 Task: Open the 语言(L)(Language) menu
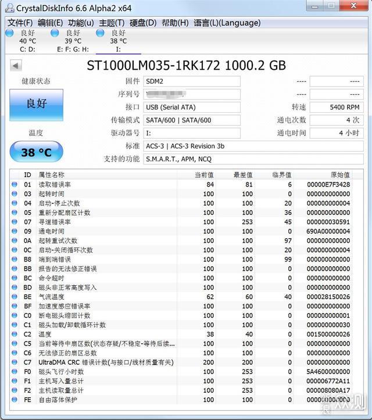coord(227,23)
